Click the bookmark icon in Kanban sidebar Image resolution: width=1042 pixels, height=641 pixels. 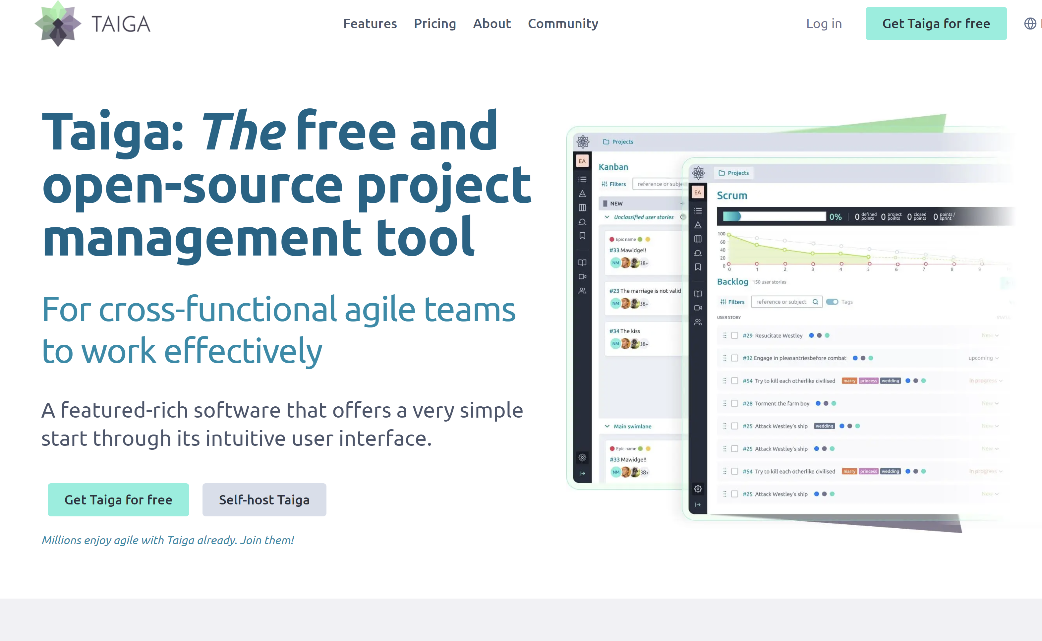point(582,236)
